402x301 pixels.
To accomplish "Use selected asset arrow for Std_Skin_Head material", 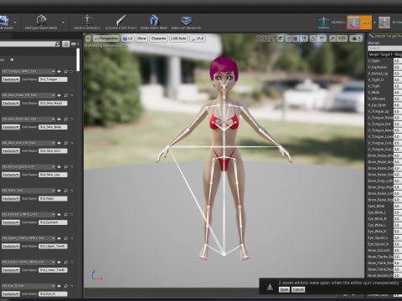I will 59,95.
